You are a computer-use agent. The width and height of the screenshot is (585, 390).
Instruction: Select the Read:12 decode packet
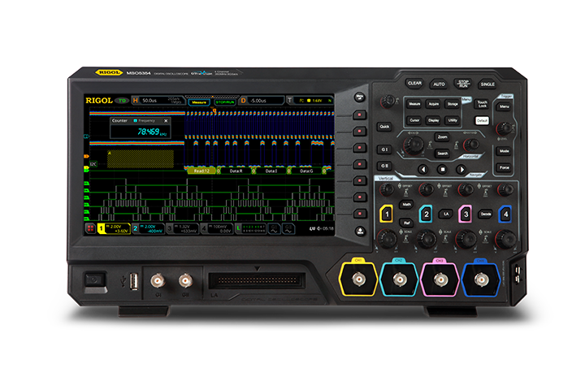201,171
